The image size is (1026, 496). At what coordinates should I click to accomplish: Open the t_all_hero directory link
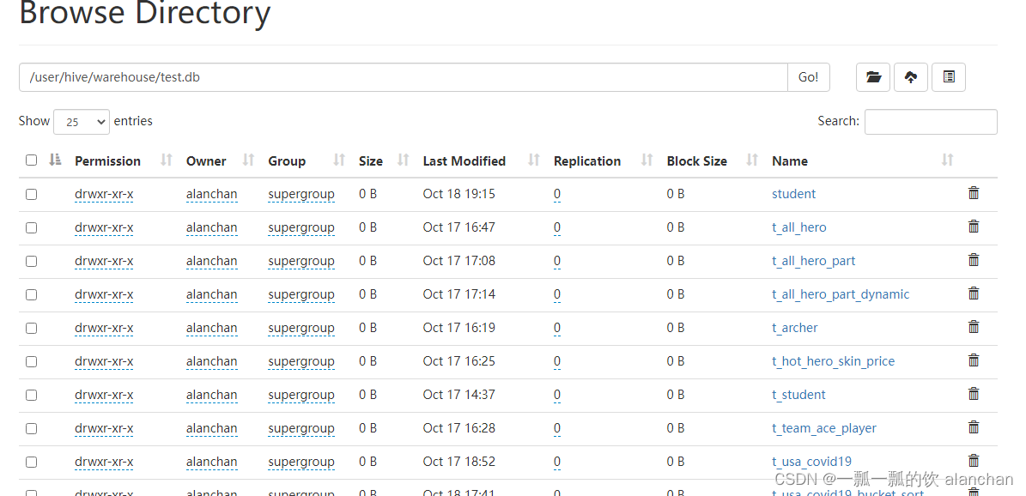(799, 227)
